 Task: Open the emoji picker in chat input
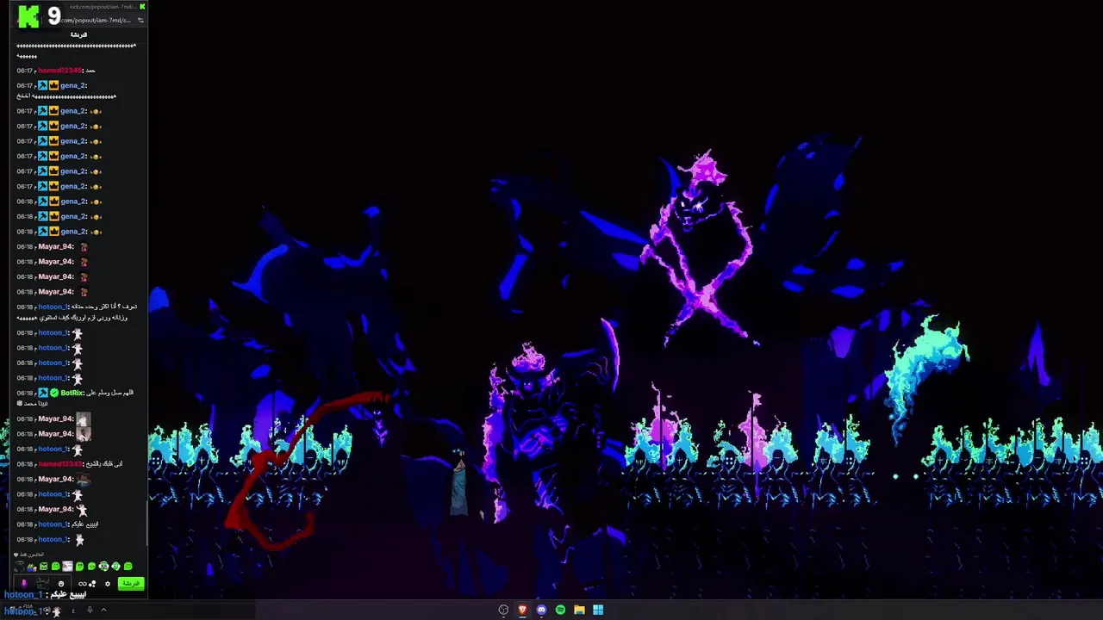(61, 584)
